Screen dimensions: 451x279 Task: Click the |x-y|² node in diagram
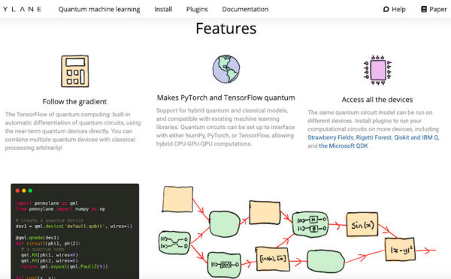pyautogui.click(x=400, y=249)
